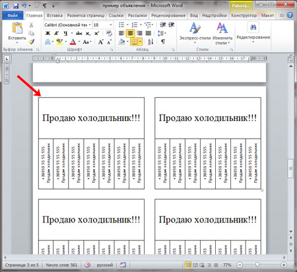Click the Zoom In plus icon
The image size is (297, 272).
(x=284, y=265)
